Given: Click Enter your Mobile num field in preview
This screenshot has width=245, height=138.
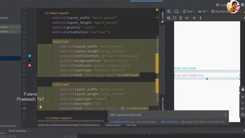Looking at the screenshot, I should [x=207, y=75].
